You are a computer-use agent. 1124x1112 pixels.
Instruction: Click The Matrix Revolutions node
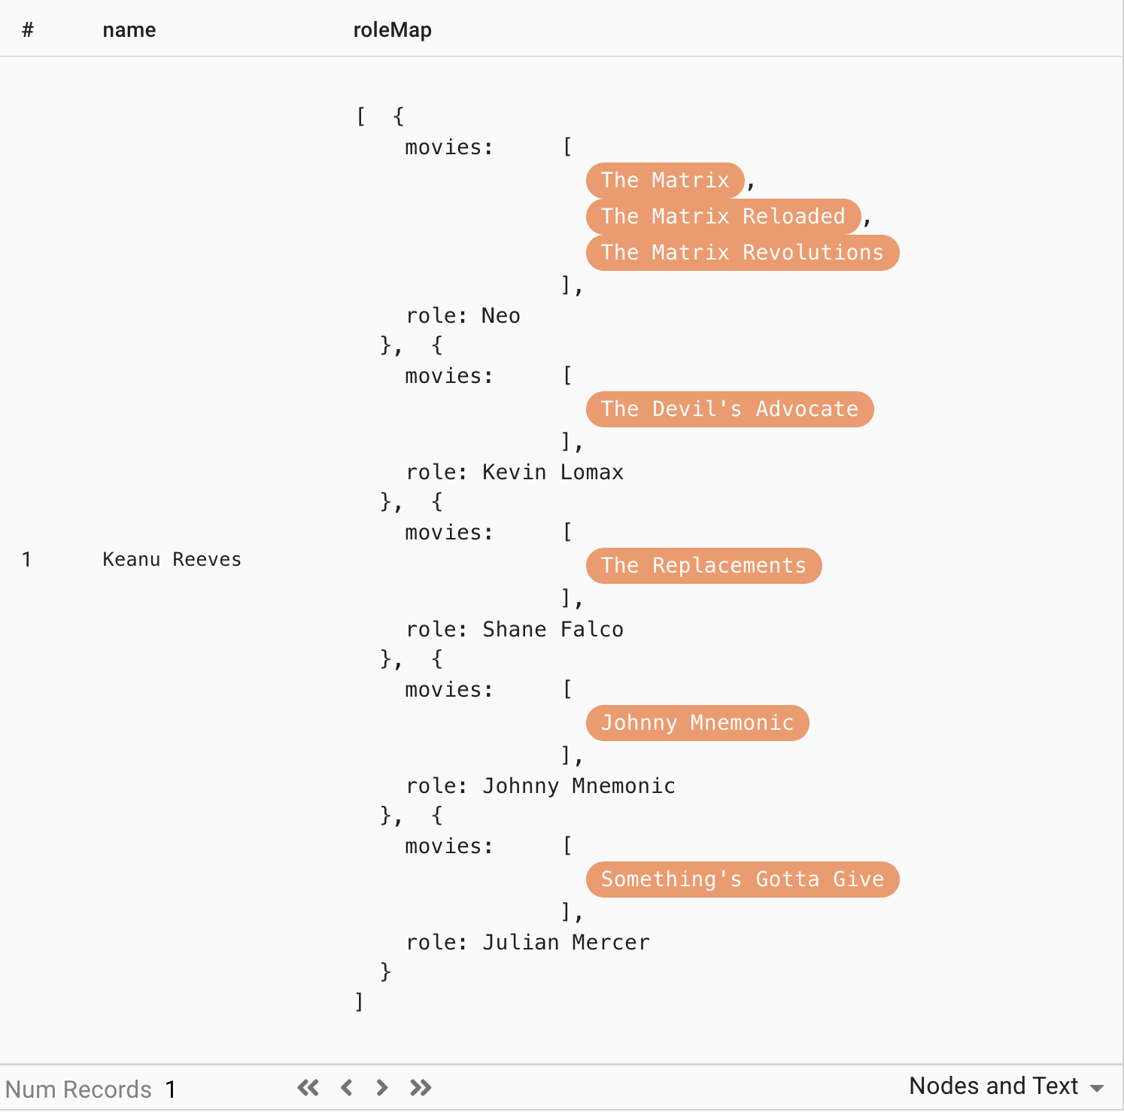coord(743,253)
